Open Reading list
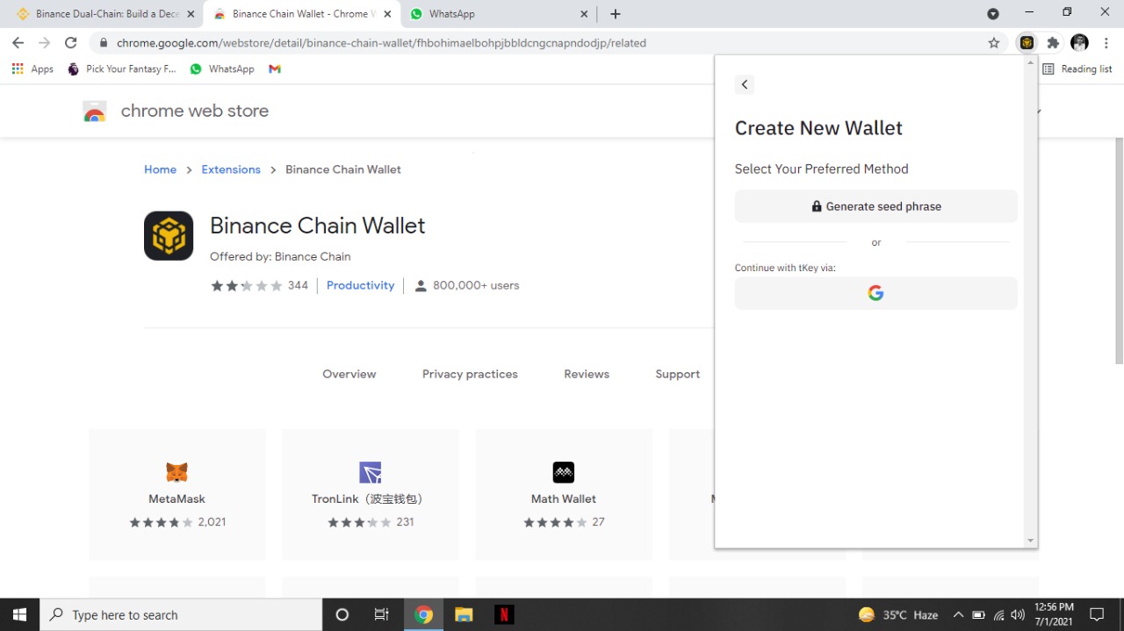The image size is (1124, 631). [x=1077, y=68]
